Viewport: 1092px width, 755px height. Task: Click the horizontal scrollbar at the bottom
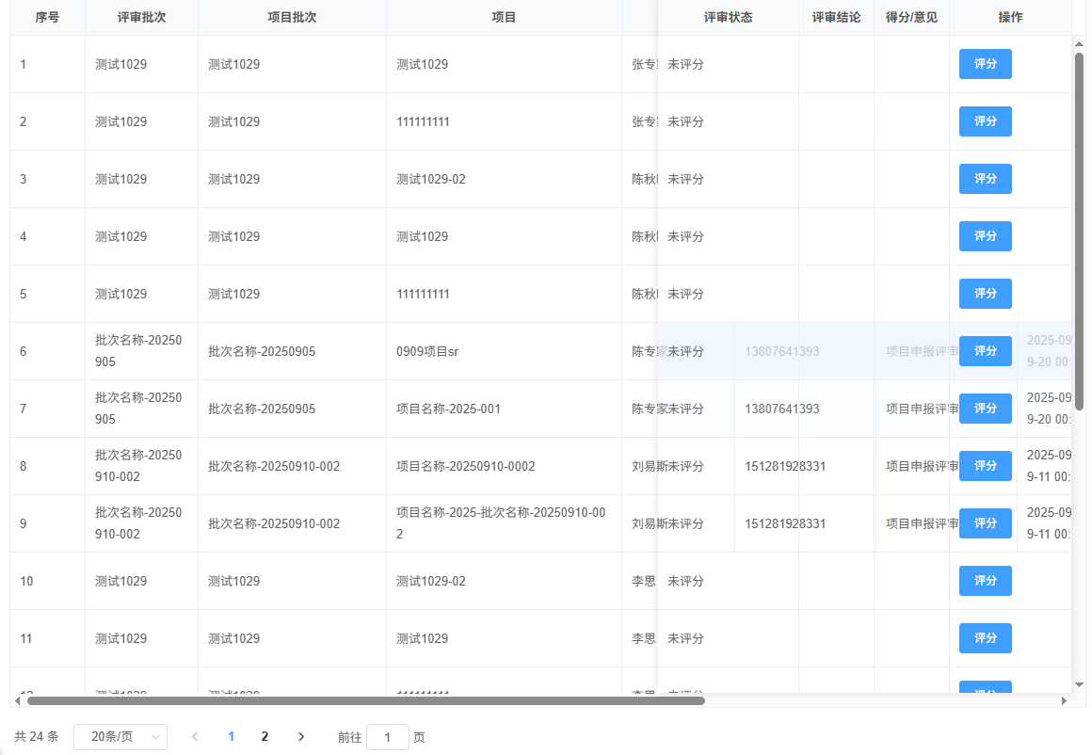pos(358,700)
